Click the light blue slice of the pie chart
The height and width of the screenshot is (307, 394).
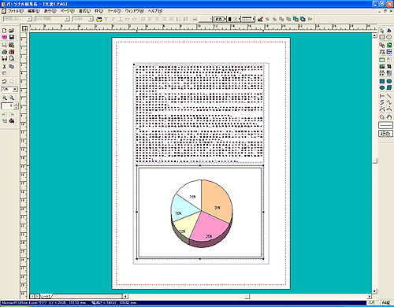[183, 209]
